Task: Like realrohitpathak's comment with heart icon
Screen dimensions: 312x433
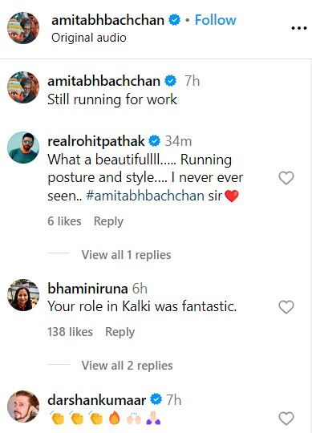Action: [286, 178]
